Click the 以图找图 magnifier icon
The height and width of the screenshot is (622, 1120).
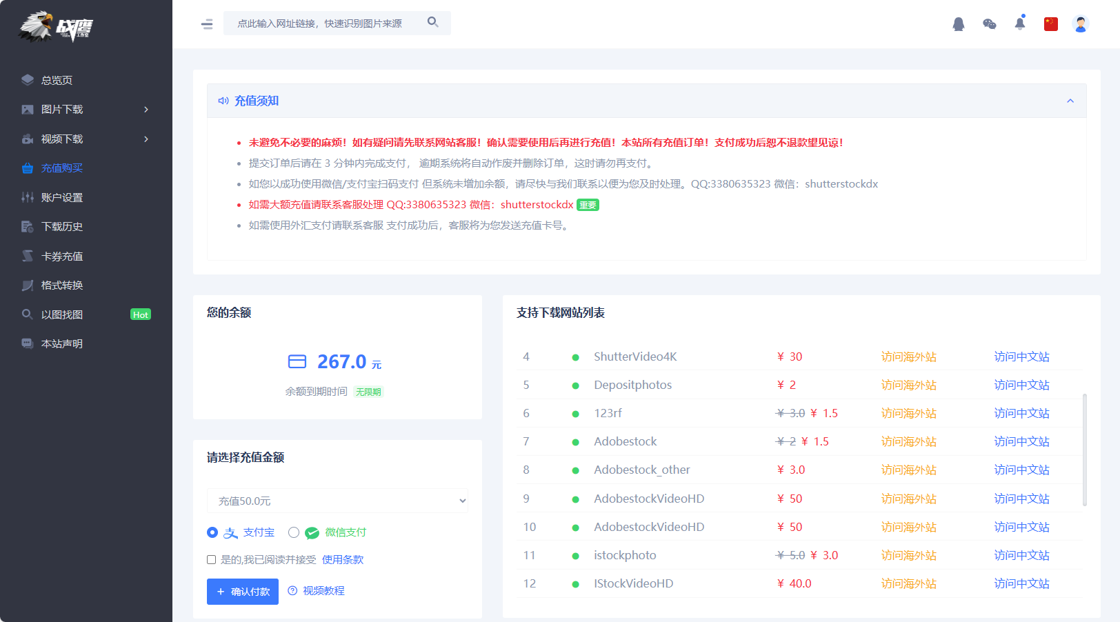pyautogui.click(x=28, y=314)
